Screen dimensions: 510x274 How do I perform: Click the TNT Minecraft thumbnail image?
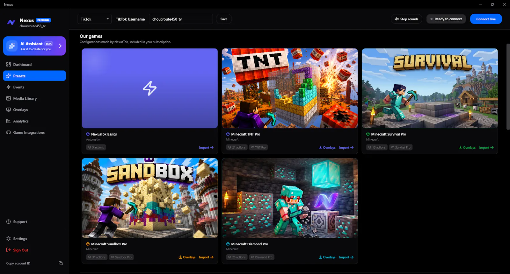click(x=290, y=88)
